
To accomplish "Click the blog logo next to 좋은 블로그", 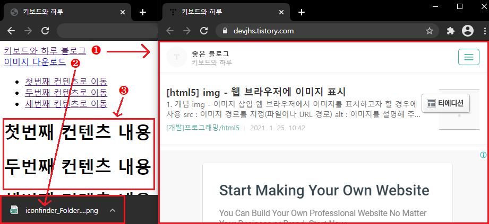I will tap(176, 57).
